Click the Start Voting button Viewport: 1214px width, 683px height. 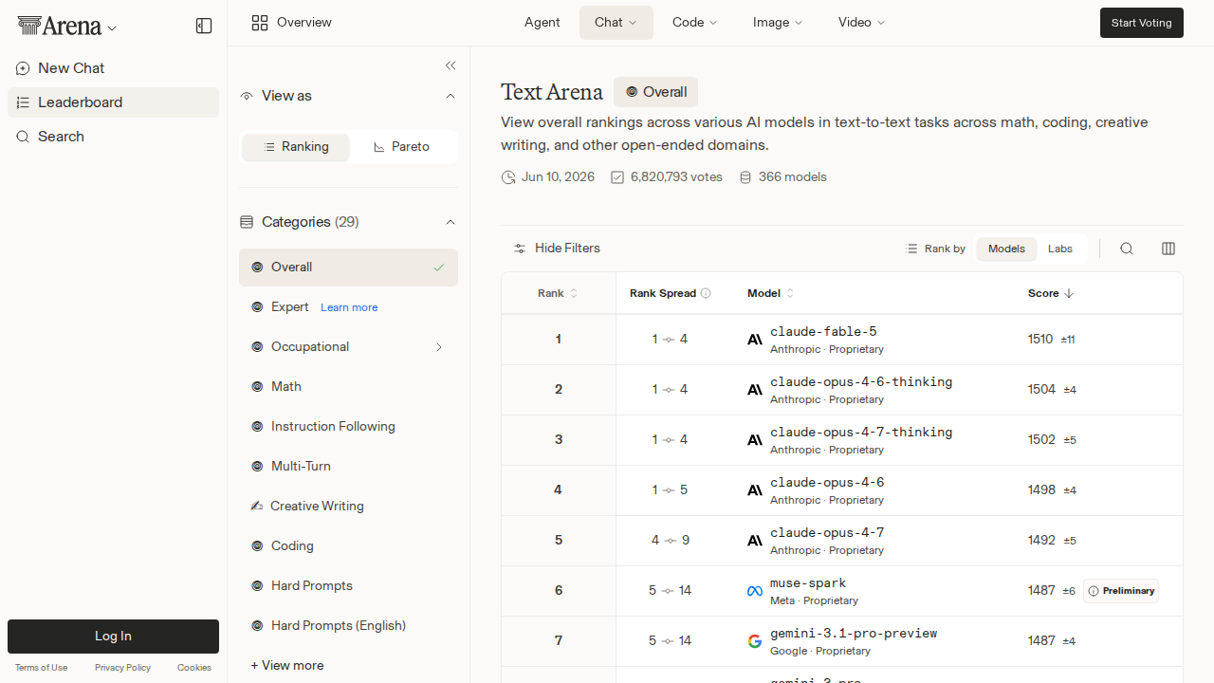1142,23
